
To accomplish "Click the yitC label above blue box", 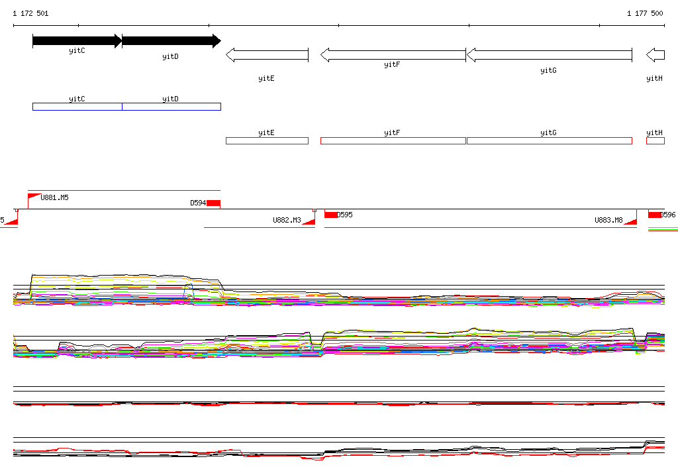I will click(x=77, y=99).
